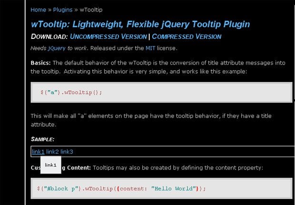Download the Compressed Version
The image size is (295, 205).
coord(187,37)
